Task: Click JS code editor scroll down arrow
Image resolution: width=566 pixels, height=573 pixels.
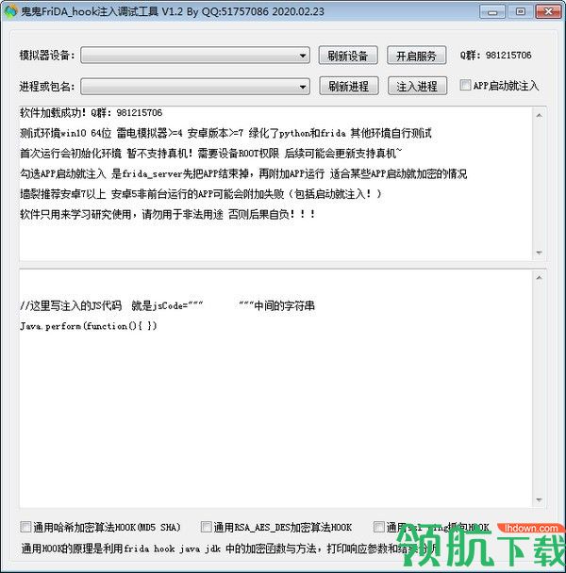Action: tap(539, 499)
